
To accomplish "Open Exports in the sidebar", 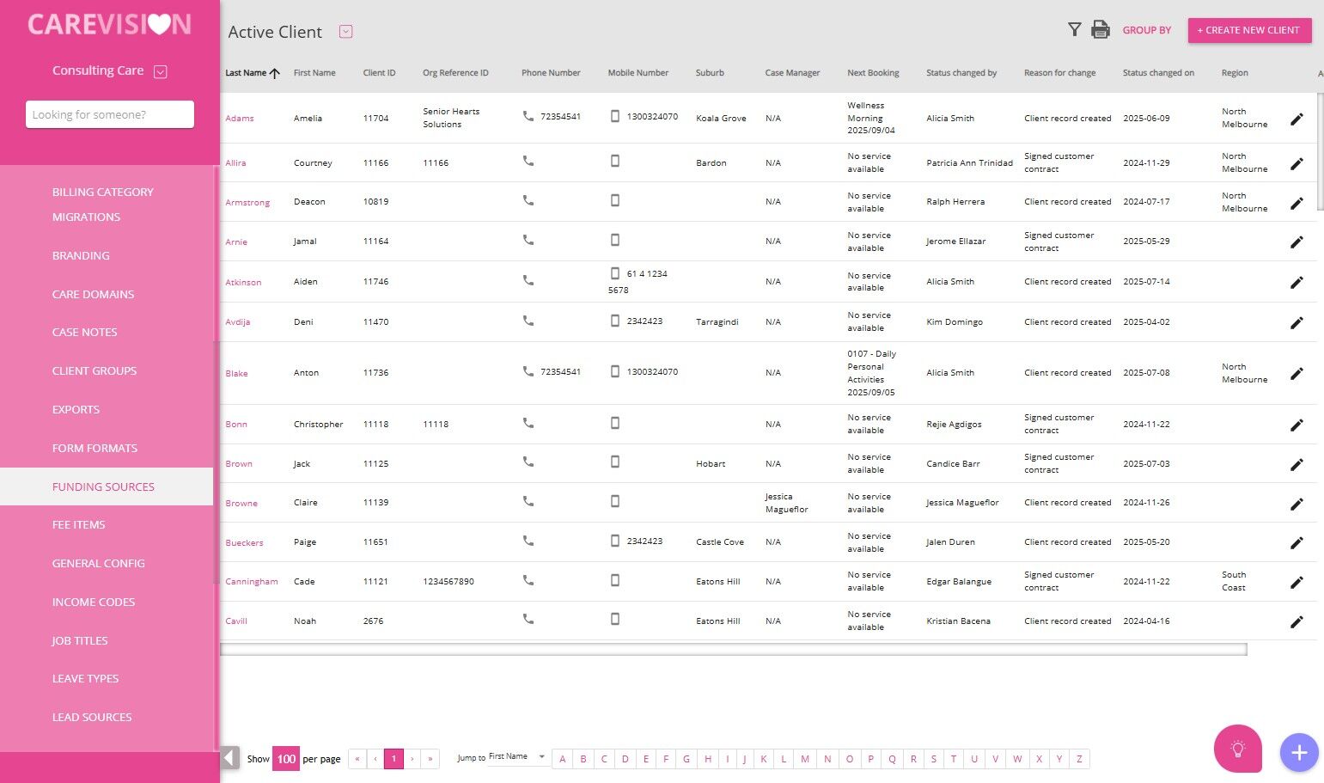I will tap(76, 410).
